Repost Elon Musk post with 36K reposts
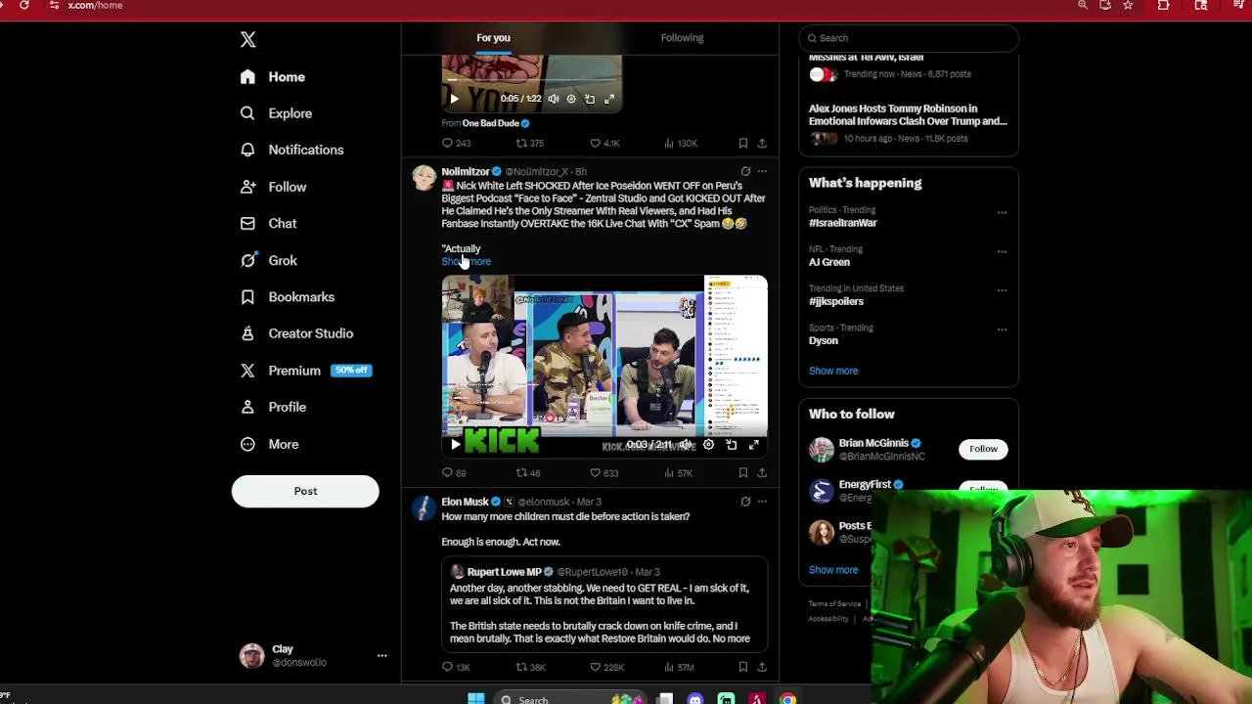This screenshot has width=1252, height=704. point(530,668)
